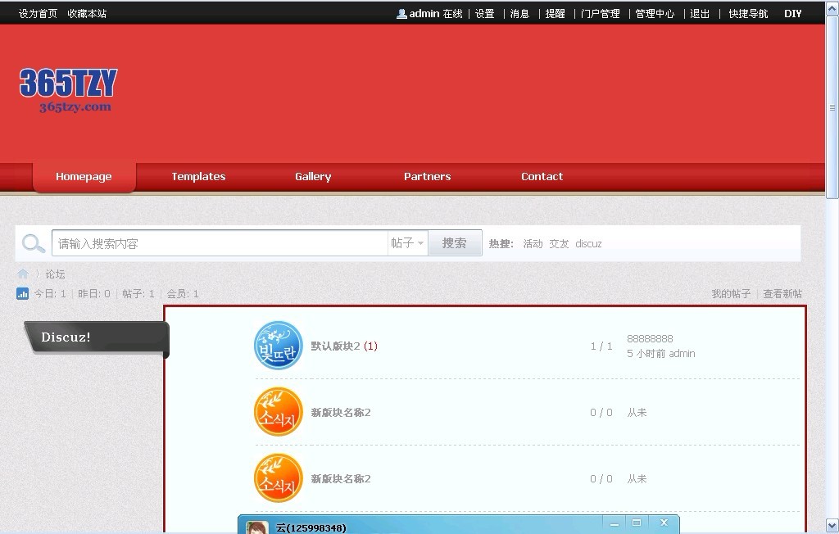Minimize the chat window
Screen dimensions: 839x534
pos(615,523)
